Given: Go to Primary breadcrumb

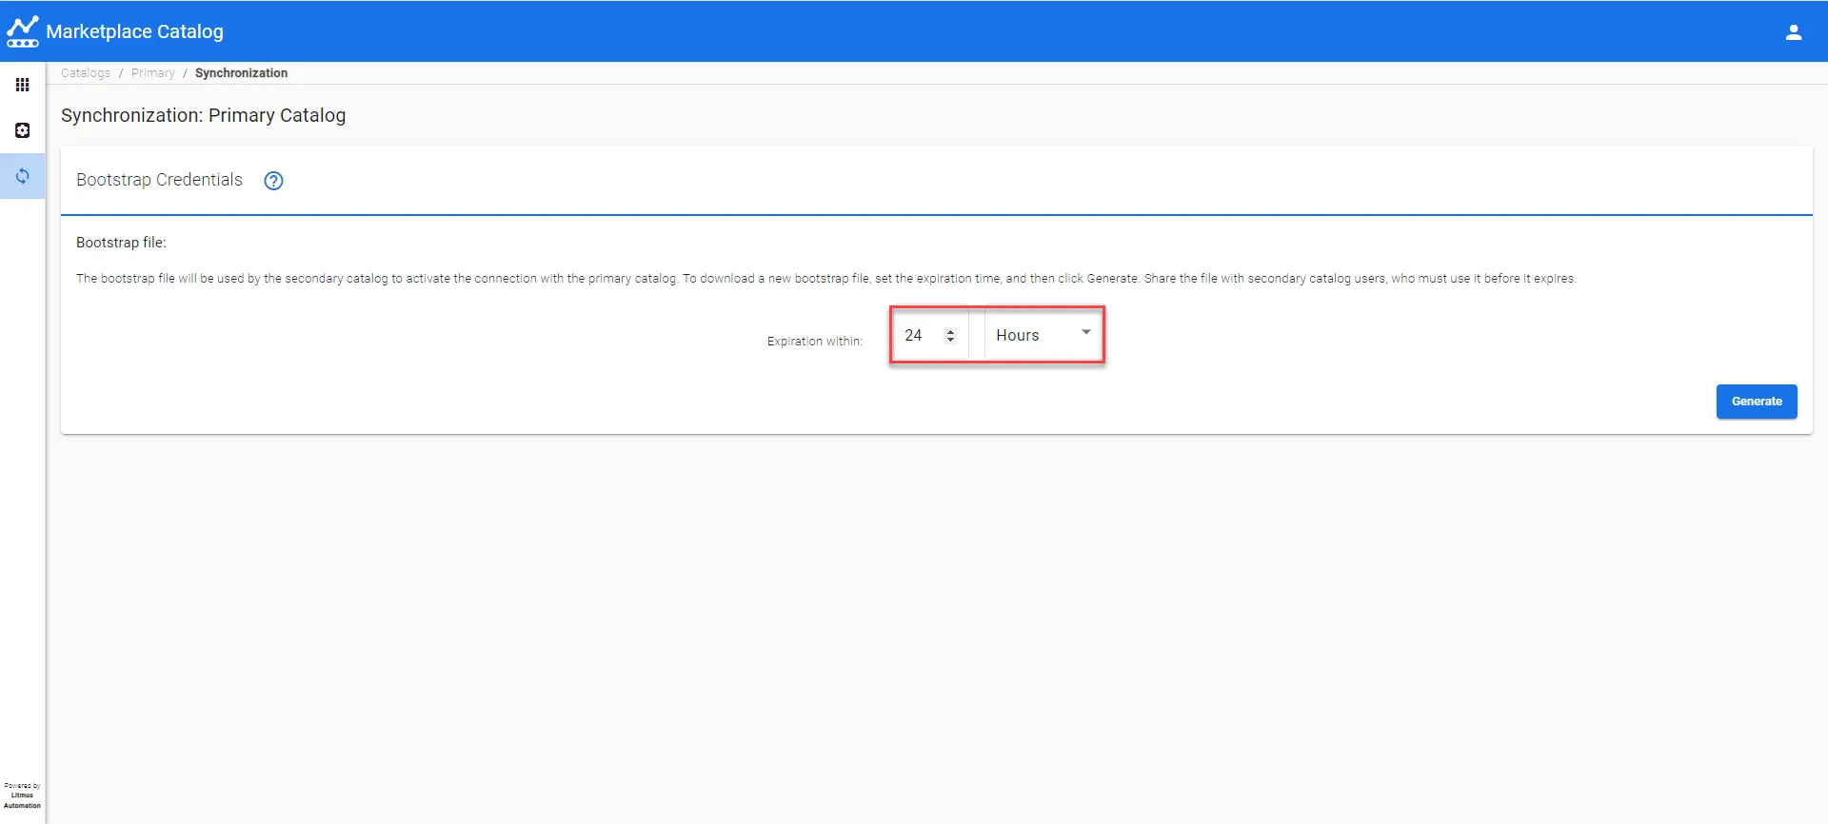Looking at the screenshot, I should [153, 73].
